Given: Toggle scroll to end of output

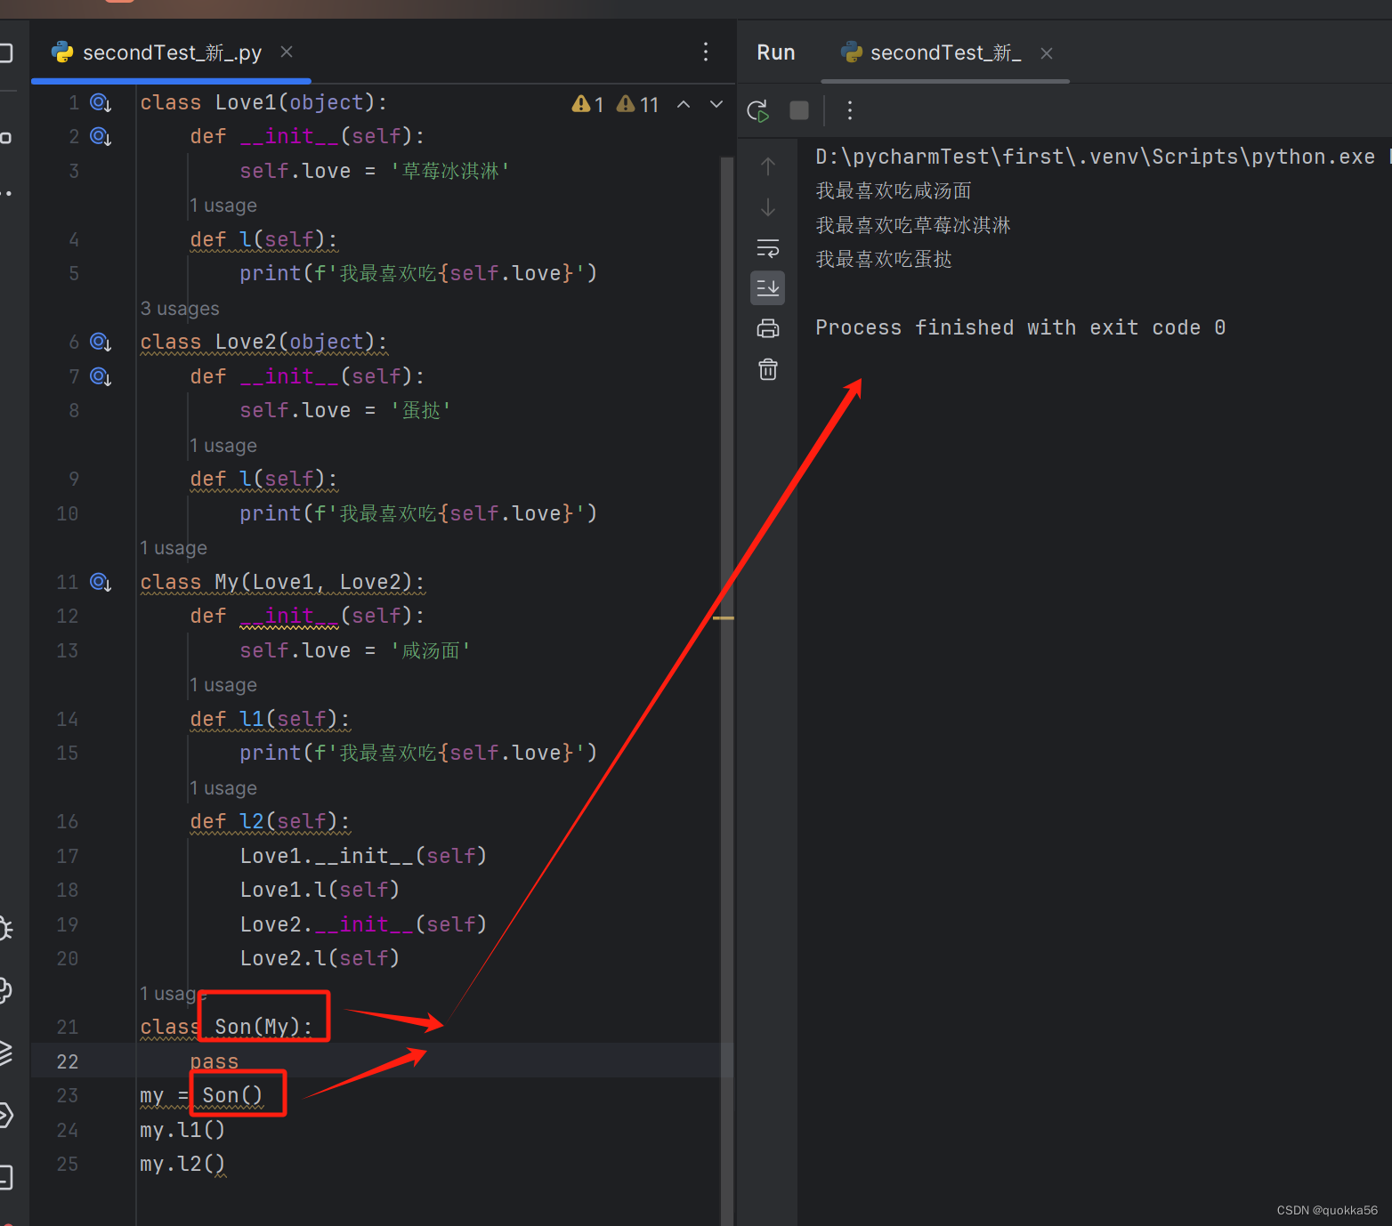Looking at the screenshot, I should (768, 287).
